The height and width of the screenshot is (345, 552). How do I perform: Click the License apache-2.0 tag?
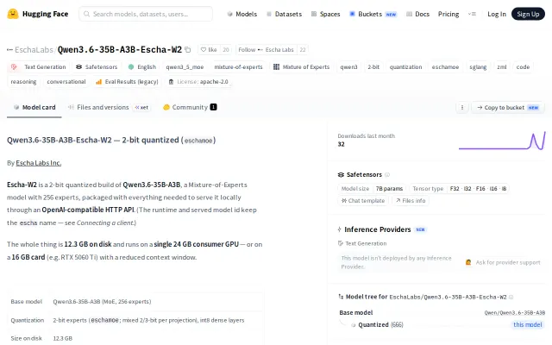[x=198, y=82]
